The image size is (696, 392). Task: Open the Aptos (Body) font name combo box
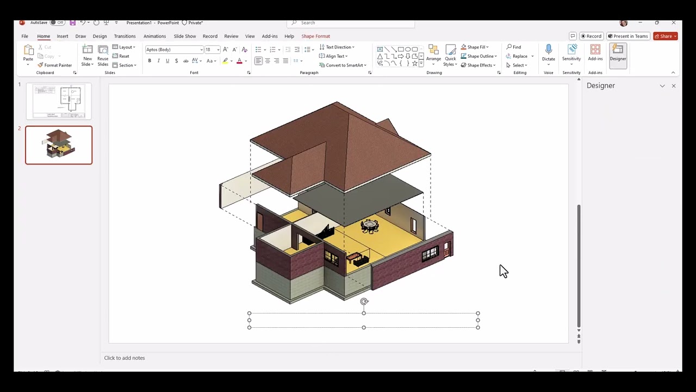click(174, 50)
